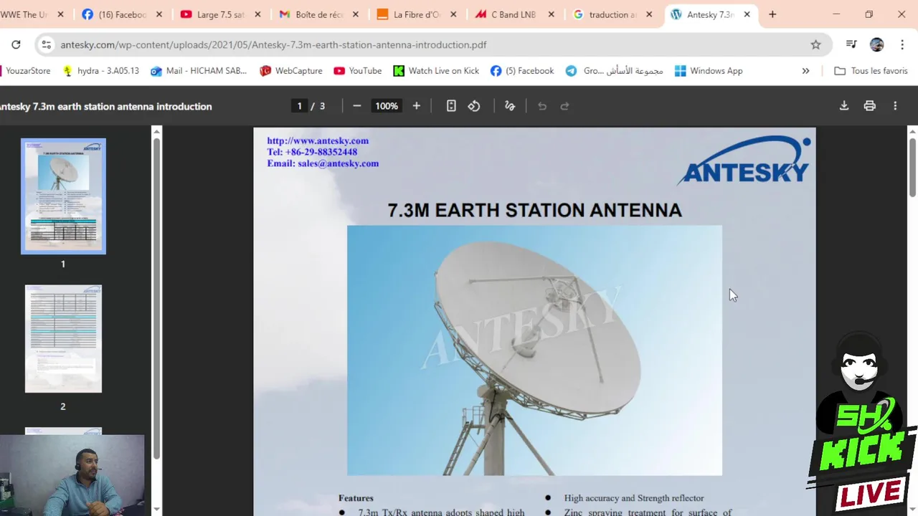Open the YouzarStore bookmark
918x516 pixels.
pos(26,71)
